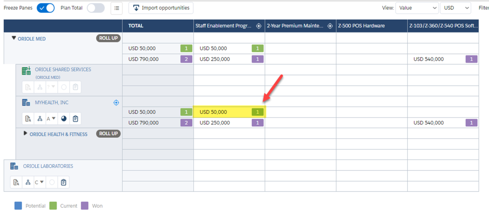The image size is (489, 214).
Task: Click the target icon on 2-Year Premium Maintenance column
Action: tap(330, 26)
